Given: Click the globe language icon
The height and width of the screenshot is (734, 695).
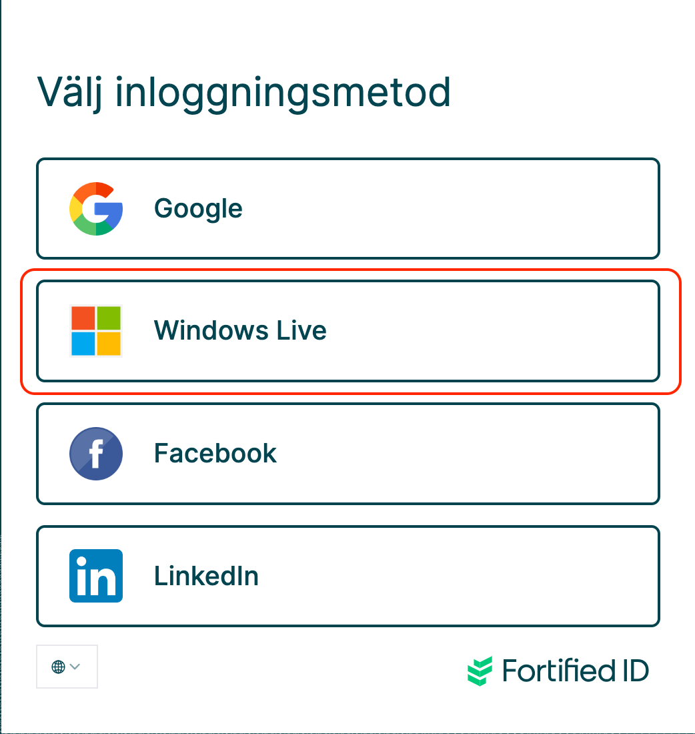Looking at the screenshot, I should [x=58, y=667].
